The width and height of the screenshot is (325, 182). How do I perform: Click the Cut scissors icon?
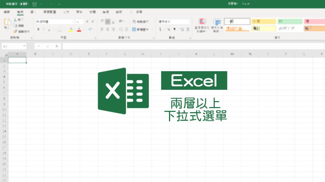point(15,20)
